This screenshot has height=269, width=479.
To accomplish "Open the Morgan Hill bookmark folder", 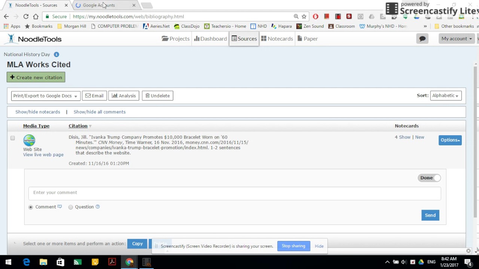I will (x=71, y=26).
